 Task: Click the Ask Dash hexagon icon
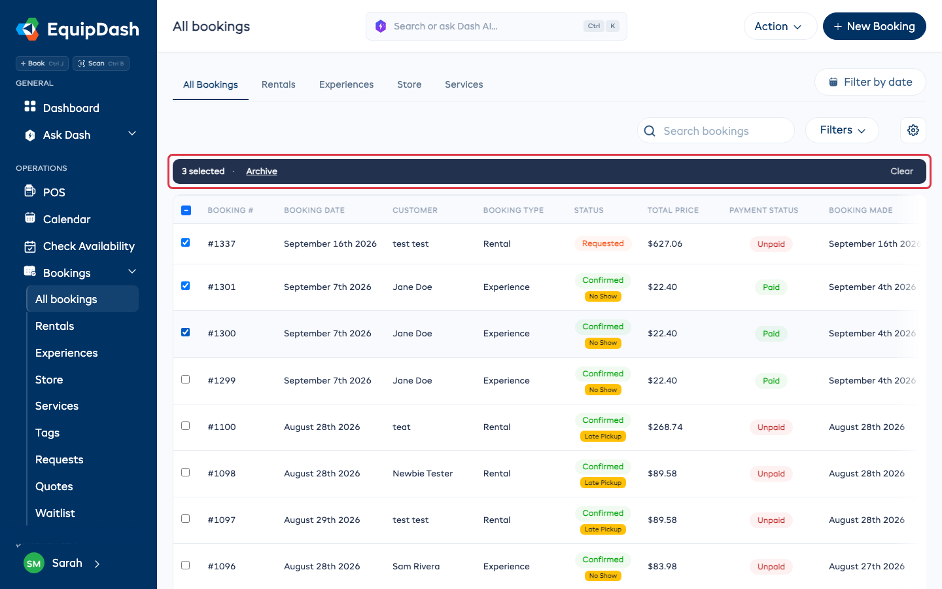(x=30, y=135)
